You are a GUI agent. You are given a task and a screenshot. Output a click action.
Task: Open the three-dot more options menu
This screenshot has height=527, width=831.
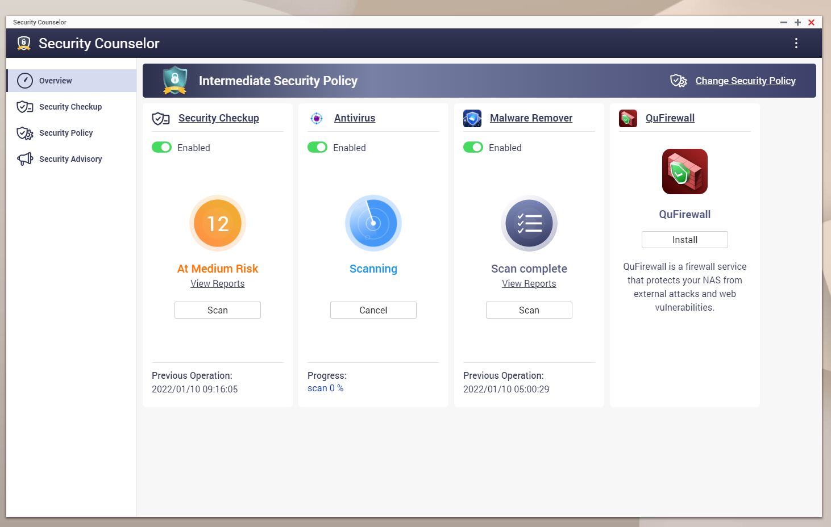point(796,43)
